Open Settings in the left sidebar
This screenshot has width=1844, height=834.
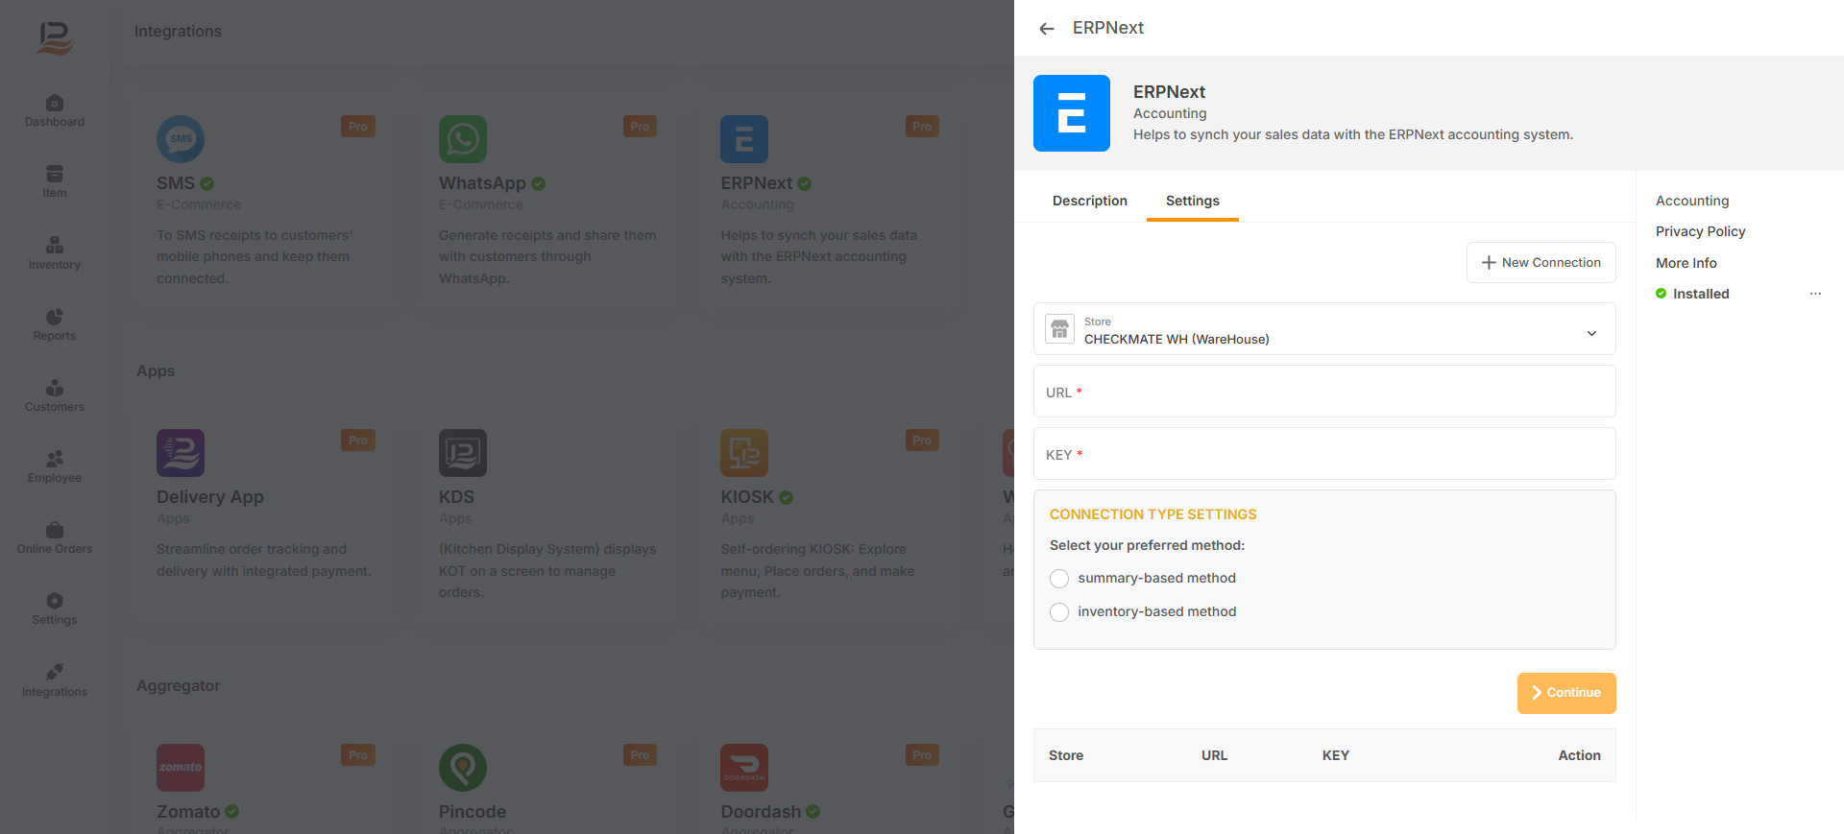55,609
